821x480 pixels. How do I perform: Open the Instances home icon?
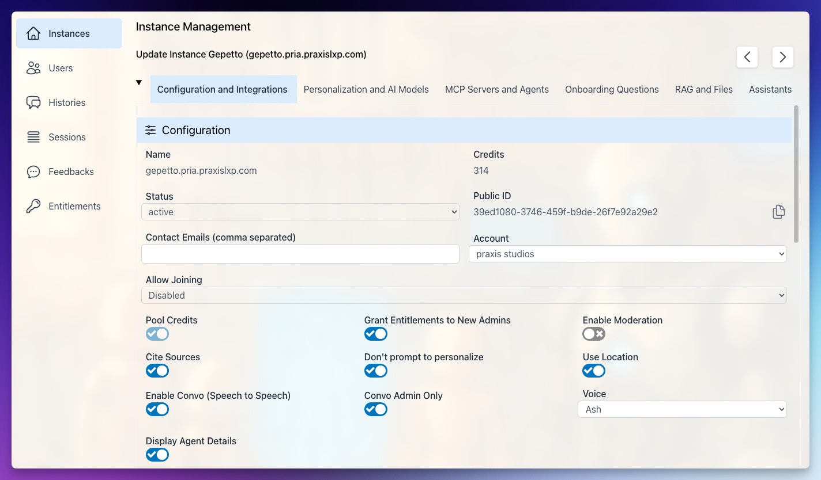(x=34, y=33)
